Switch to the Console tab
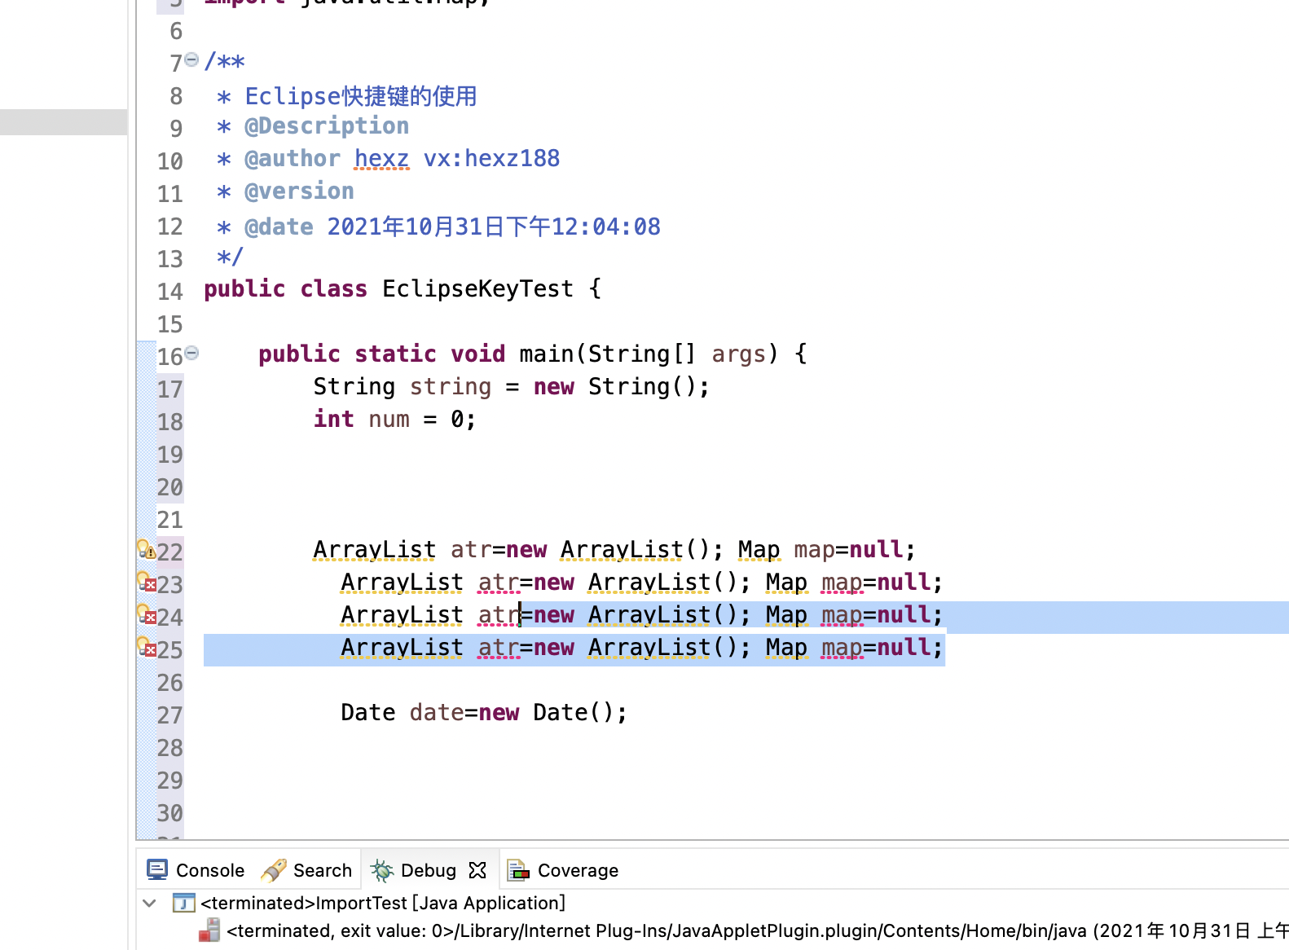This screenshot has width=1289, height=950. click(196, 870)
